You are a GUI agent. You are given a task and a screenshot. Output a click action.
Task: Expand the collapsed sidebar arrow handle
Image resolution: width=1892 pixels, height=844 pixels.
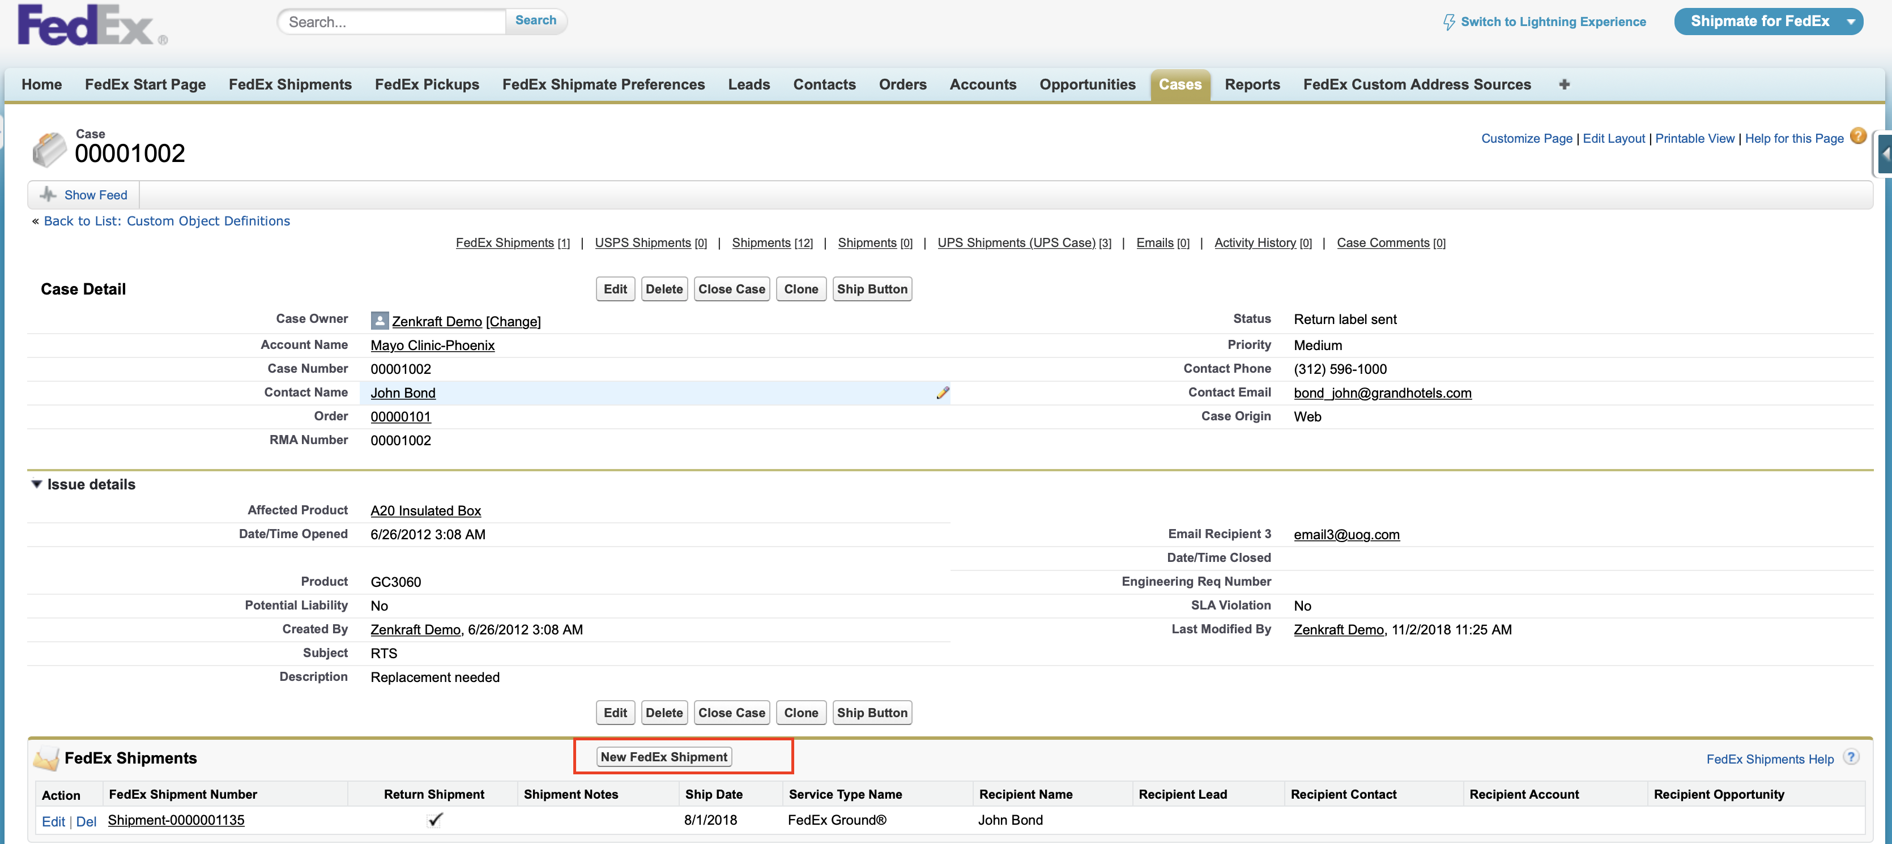pyautogui.click(x=1885, y=154)
